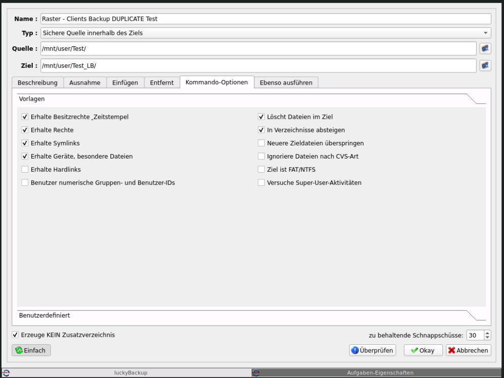The image size is (504, 378).
Task: Click Abbrechen to cancel
Action: [x=468, y=350]
